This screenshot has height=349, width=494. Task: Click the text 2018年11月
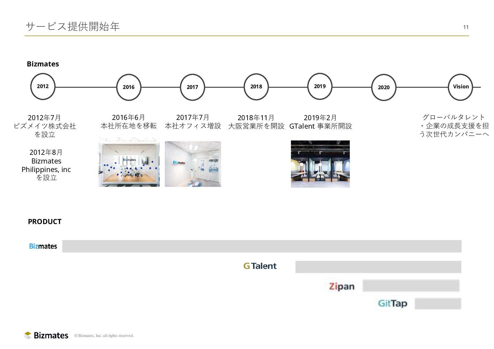[x=256, y=117]
